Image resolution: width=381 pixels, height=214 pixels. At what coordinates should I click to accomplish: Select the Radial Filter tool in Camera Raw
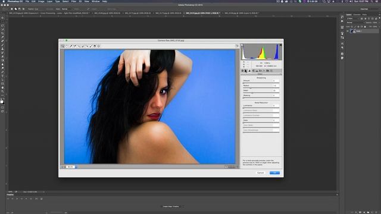click(99, 46)
